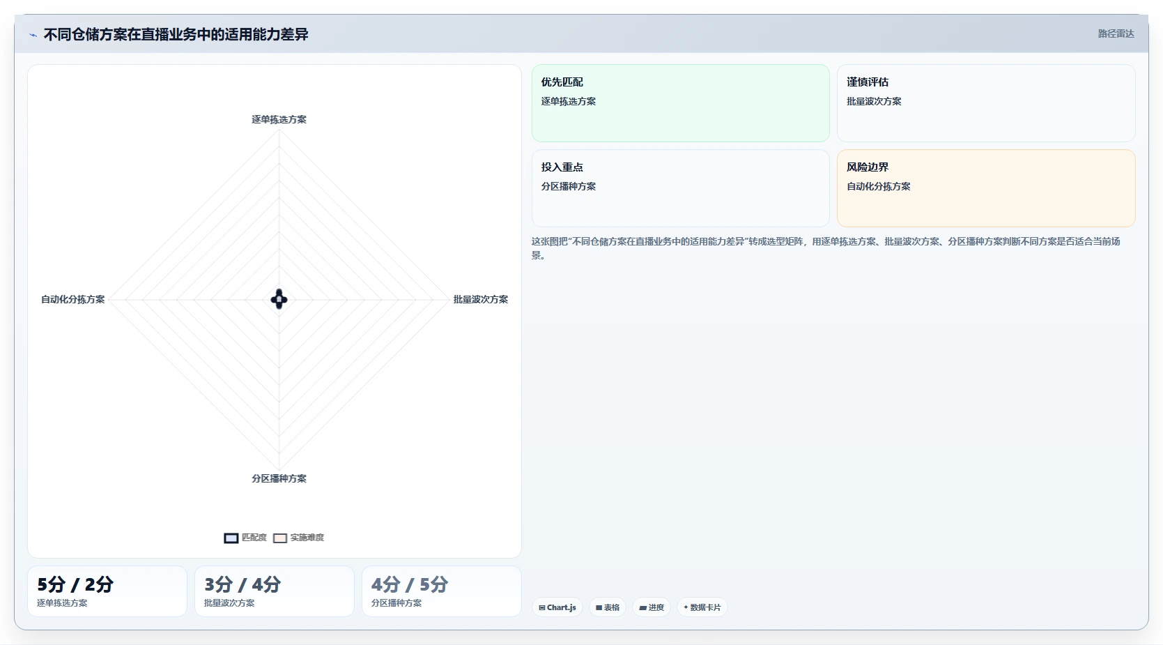The image size is (1163, 645).
Task: Open the 风险边界 card
Action: pyautogui.click(x=986, y=188)
